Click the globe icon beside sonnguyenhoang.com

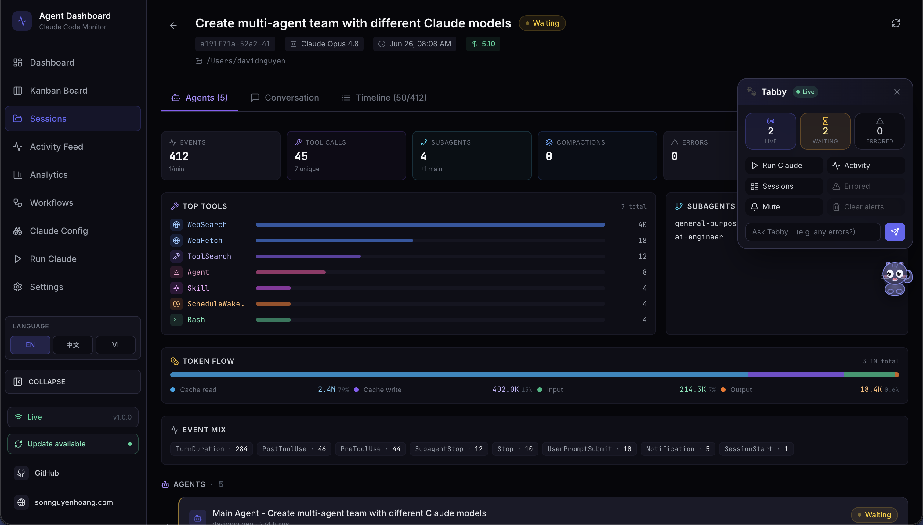click(x=21, y=502)
